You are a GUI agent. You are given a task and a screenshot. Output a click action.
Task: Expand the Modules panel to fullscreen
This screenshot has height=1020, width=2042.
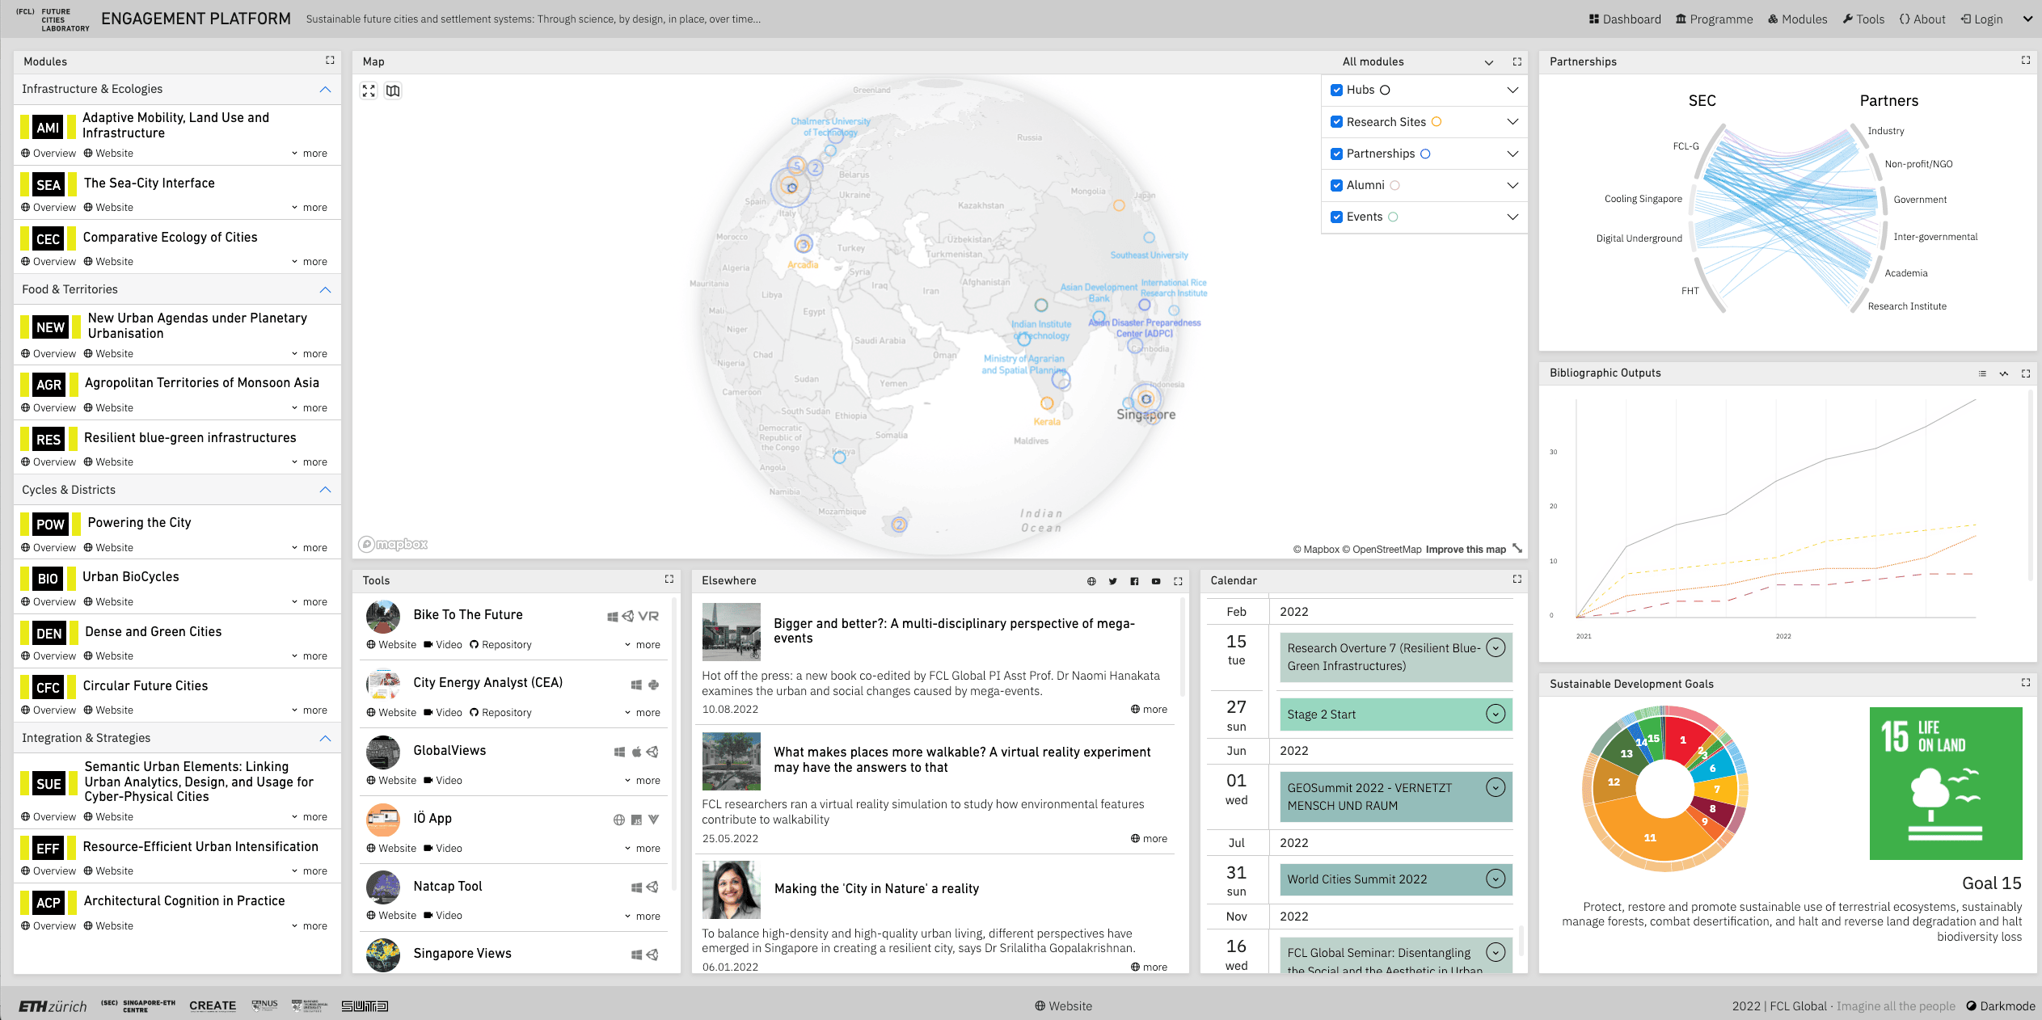[x=330, y=61]
